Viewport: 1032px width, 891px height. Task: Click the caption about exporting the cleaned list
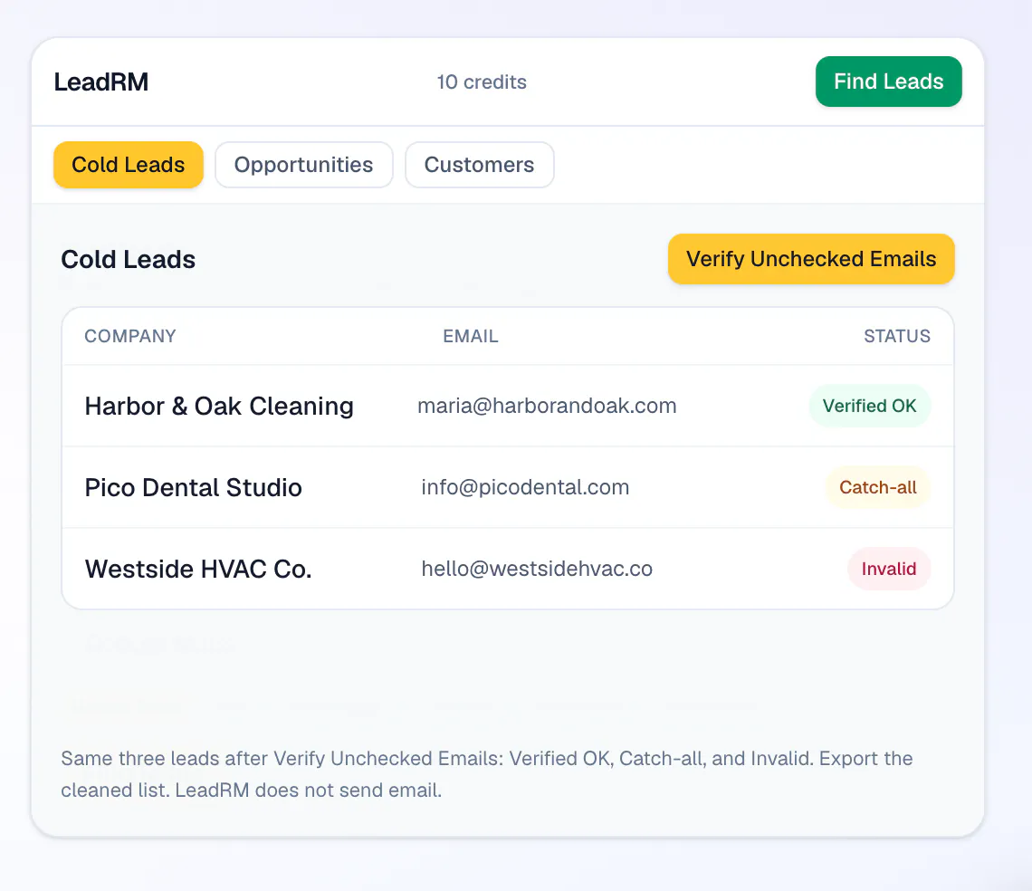point(487,774)
